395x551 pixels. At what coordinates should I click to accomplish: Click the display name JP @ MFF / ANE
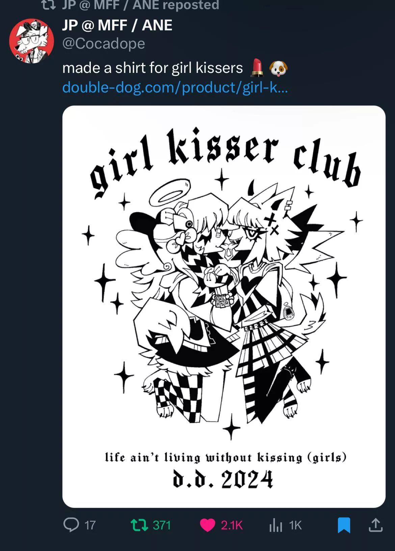tap(117, 25)
